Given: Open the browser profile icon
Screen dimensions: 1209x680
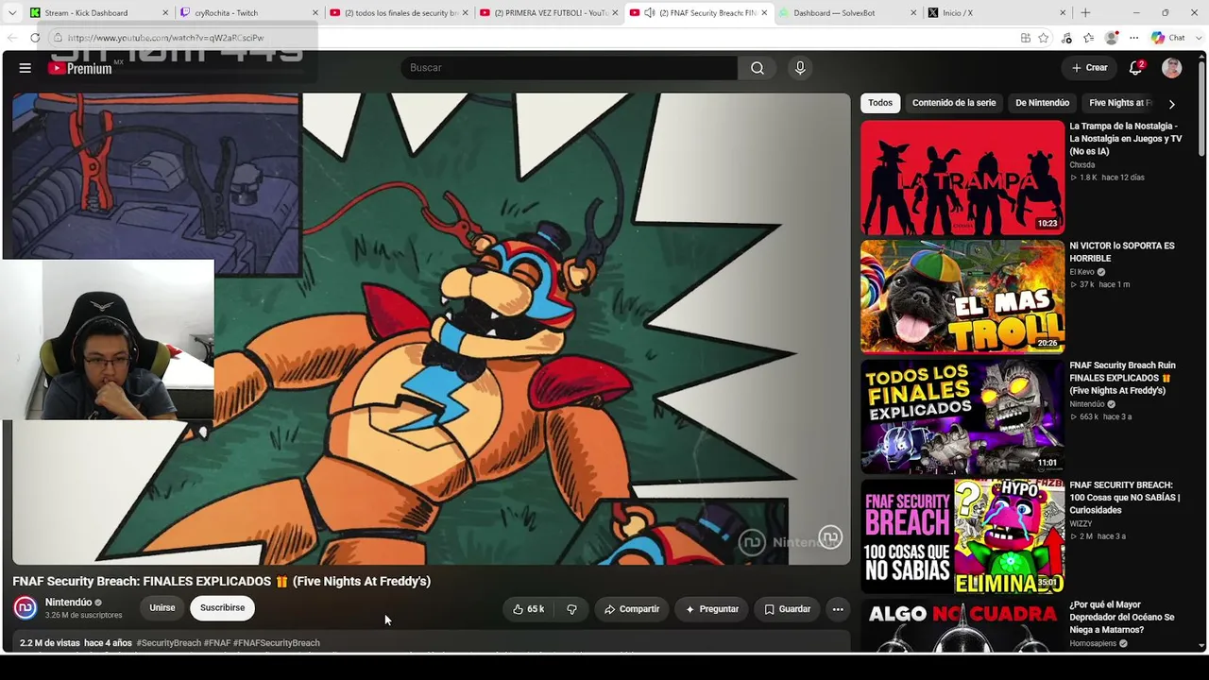Looking at the screenshot, I should pyautogui.click(x=1112, y=38).
